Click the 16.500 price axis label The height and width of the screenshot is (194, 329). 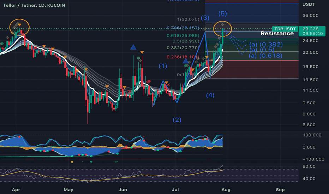(310, 67)
